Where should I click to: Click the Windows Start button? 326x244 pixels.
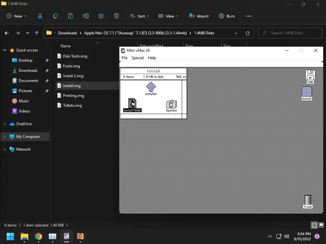click(x=10, y=236)
